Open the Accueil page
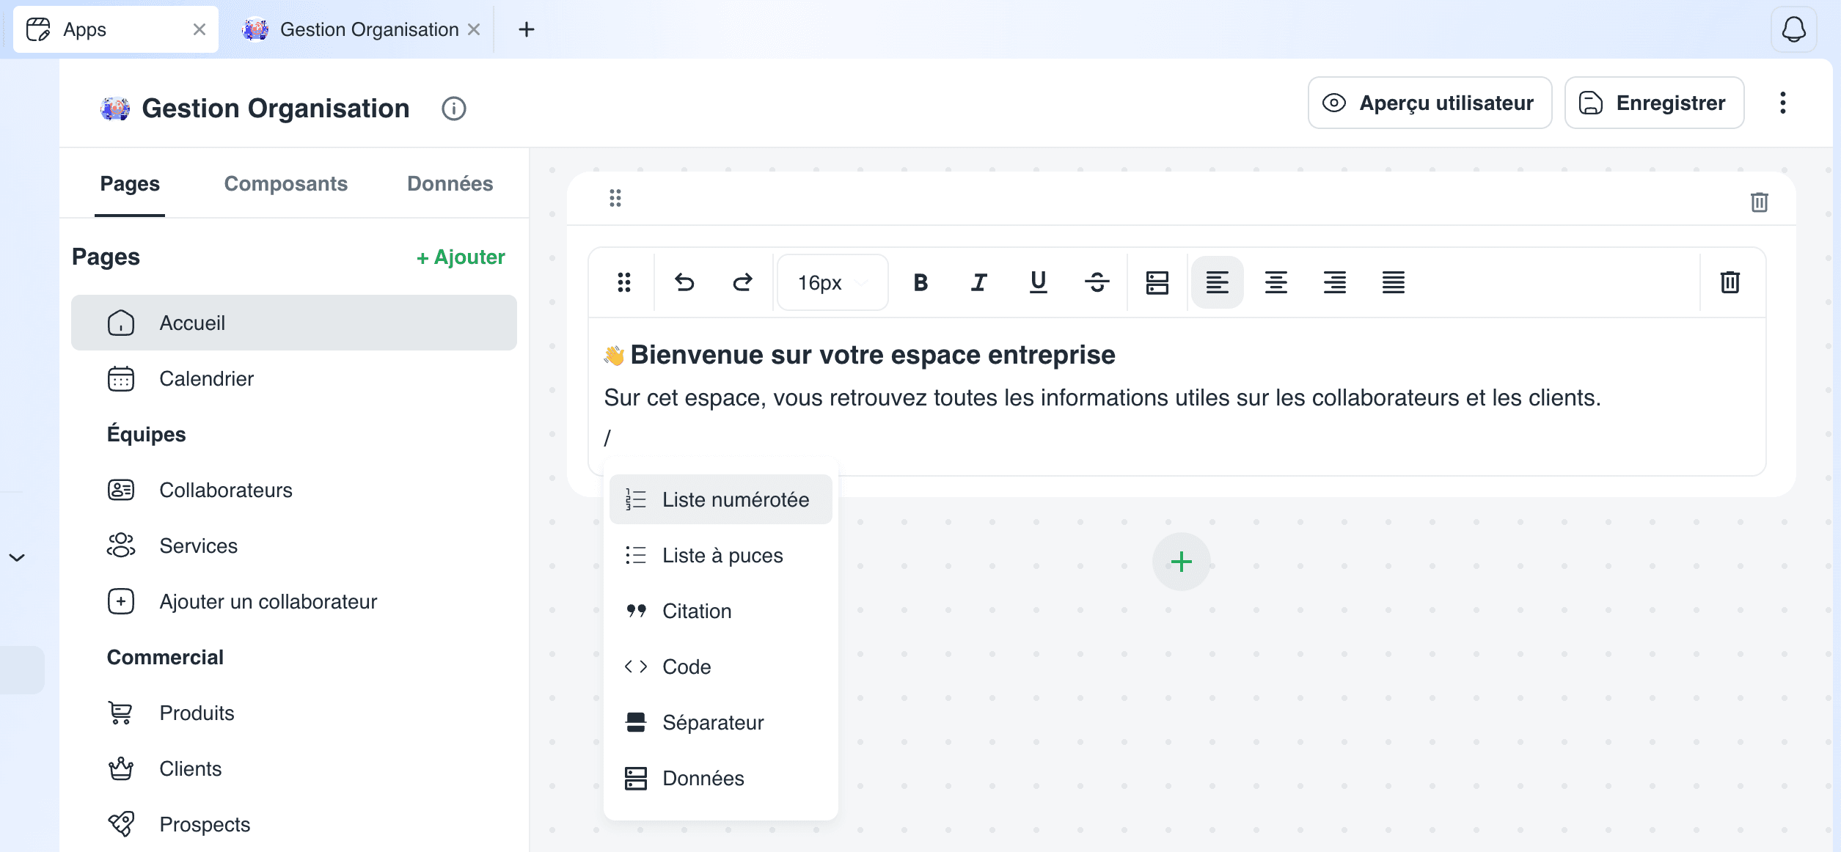 point(294,323)
